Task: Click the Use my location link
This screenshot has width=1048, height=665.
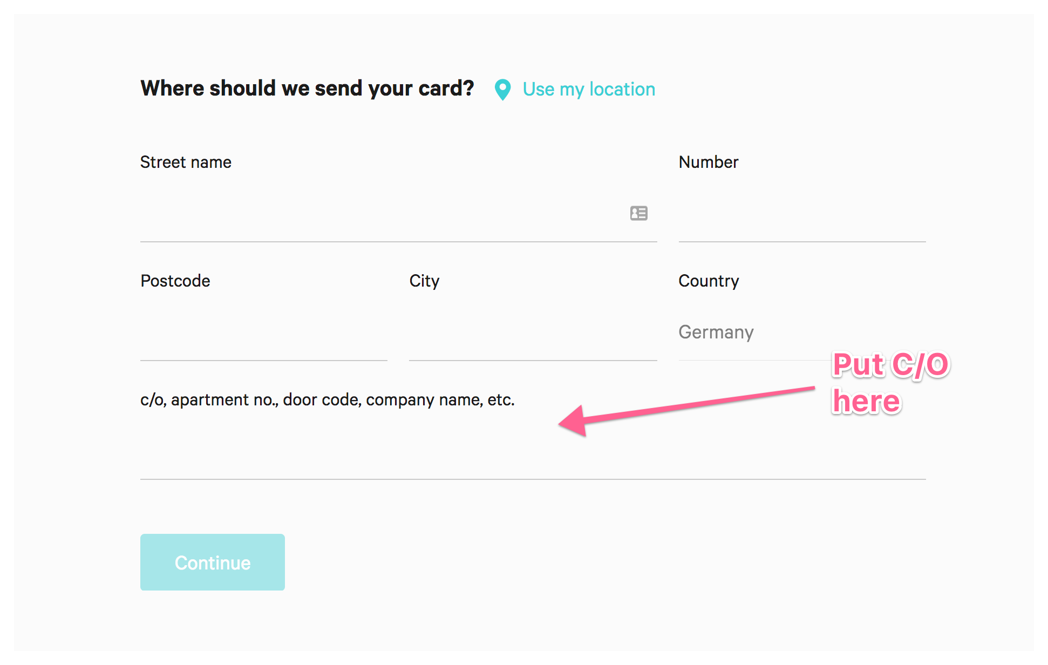Action: [x=589, y=89]
